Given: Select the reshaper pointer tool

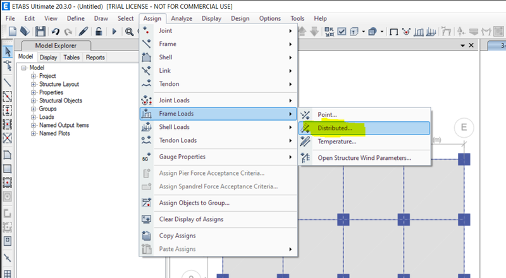Looking at the screenshot, I should click(8, 66).
